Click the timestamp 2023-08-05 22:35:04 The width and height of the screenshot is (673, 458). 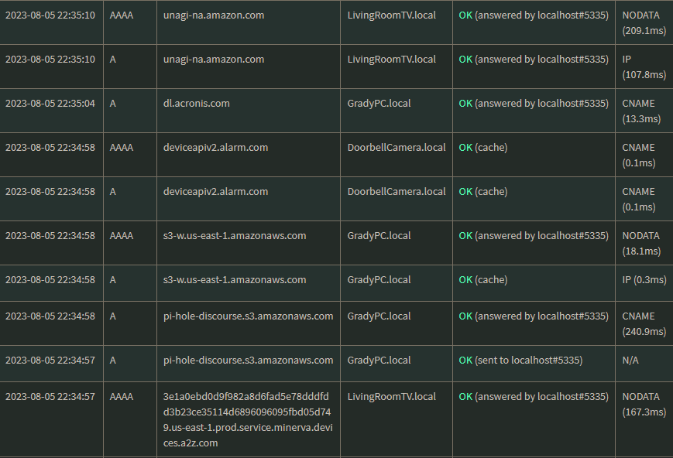(50, 104)
